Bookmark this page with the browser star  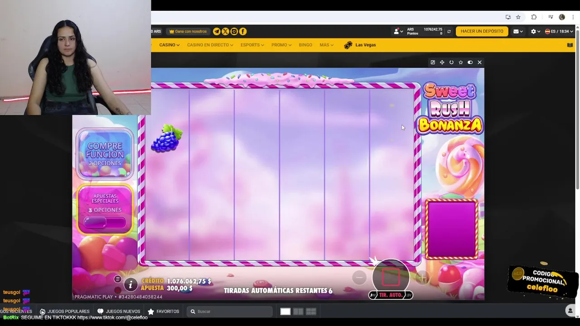tap(518, 17)
